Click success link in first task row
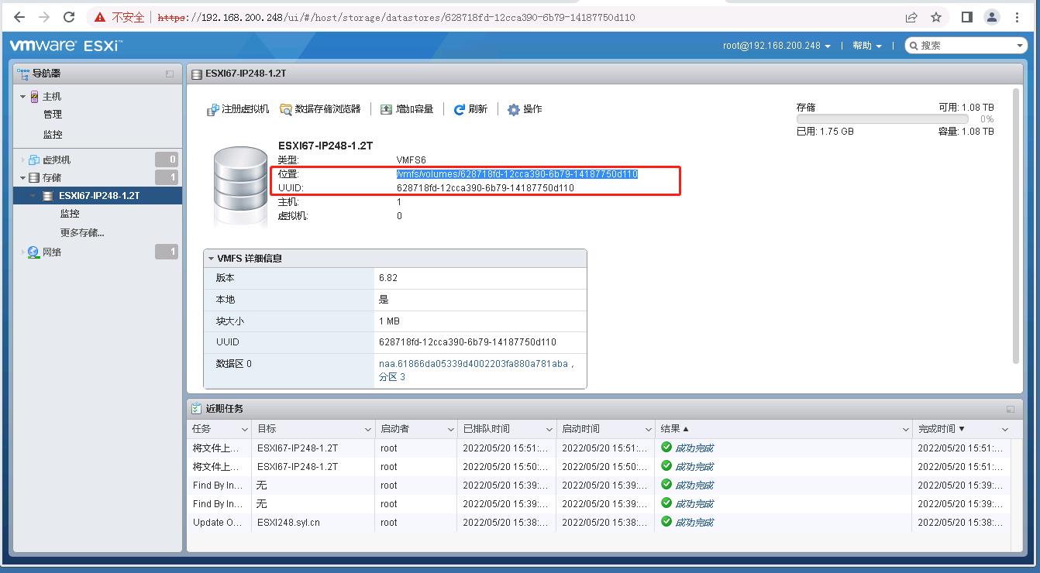1040x573 pixels. point(694,448)
